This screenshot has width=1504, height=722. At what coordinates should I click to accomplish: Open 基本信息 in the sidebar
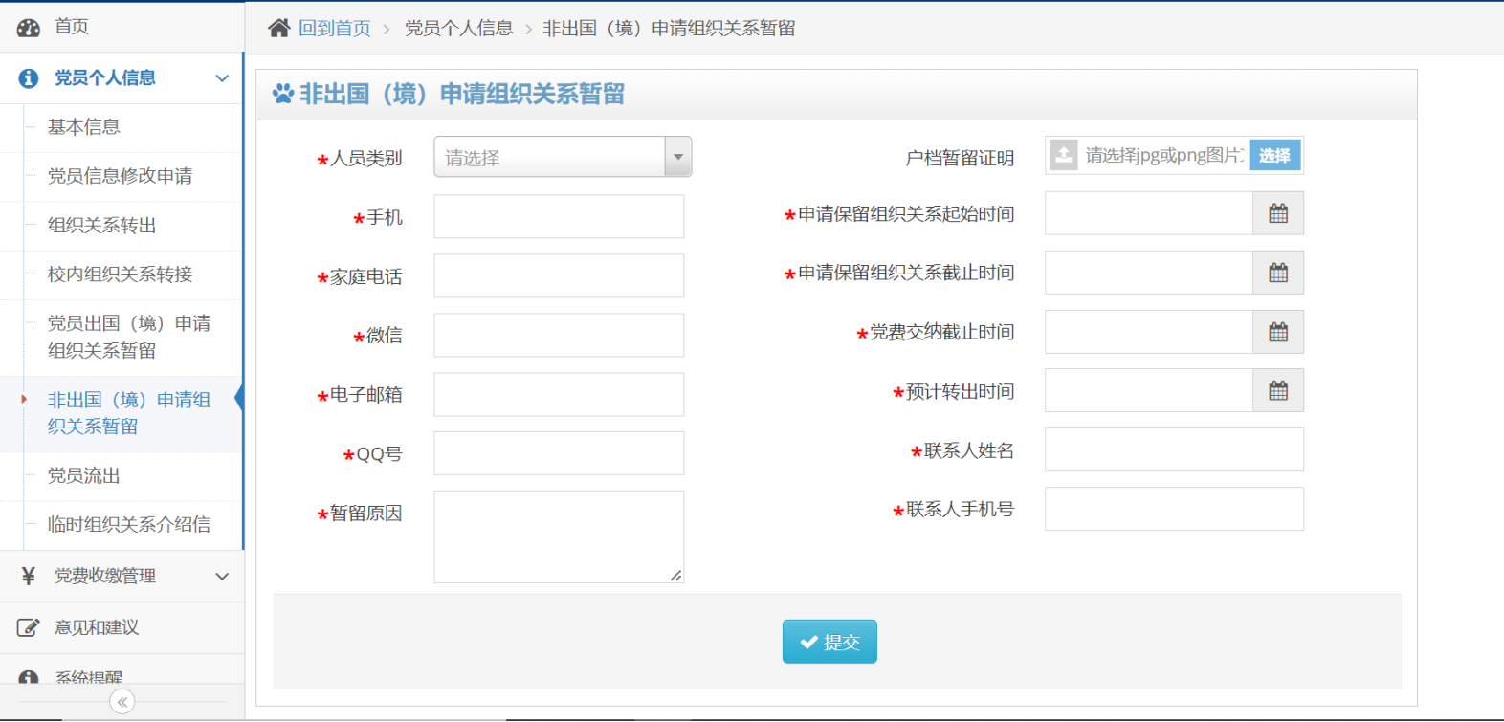(x=84, y=127)
